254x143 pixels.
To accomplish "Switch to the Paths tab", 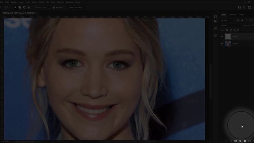I will [x=242, y=15].
